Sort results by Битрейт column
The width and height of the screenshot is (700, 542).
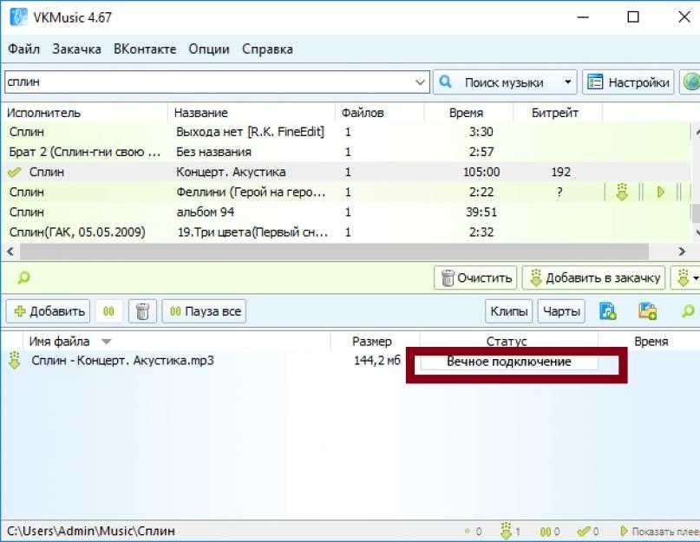555,113
